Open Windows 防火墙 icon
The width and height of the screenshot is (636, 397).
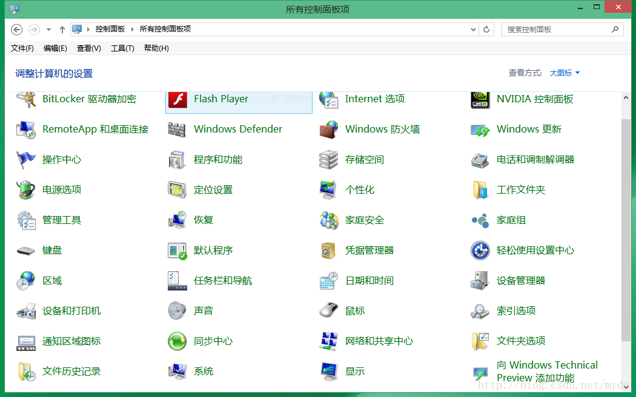pyautogui.click(x=328, y=130)
